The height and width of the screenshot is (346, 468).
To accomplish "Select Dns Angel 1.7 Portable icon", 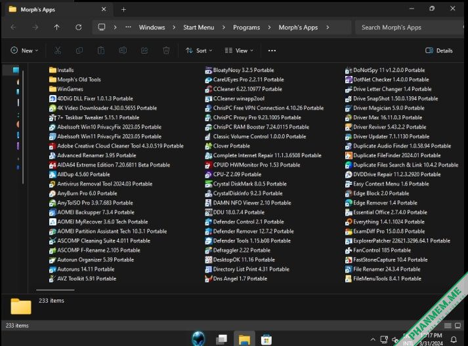I will (x=208, y=279).
